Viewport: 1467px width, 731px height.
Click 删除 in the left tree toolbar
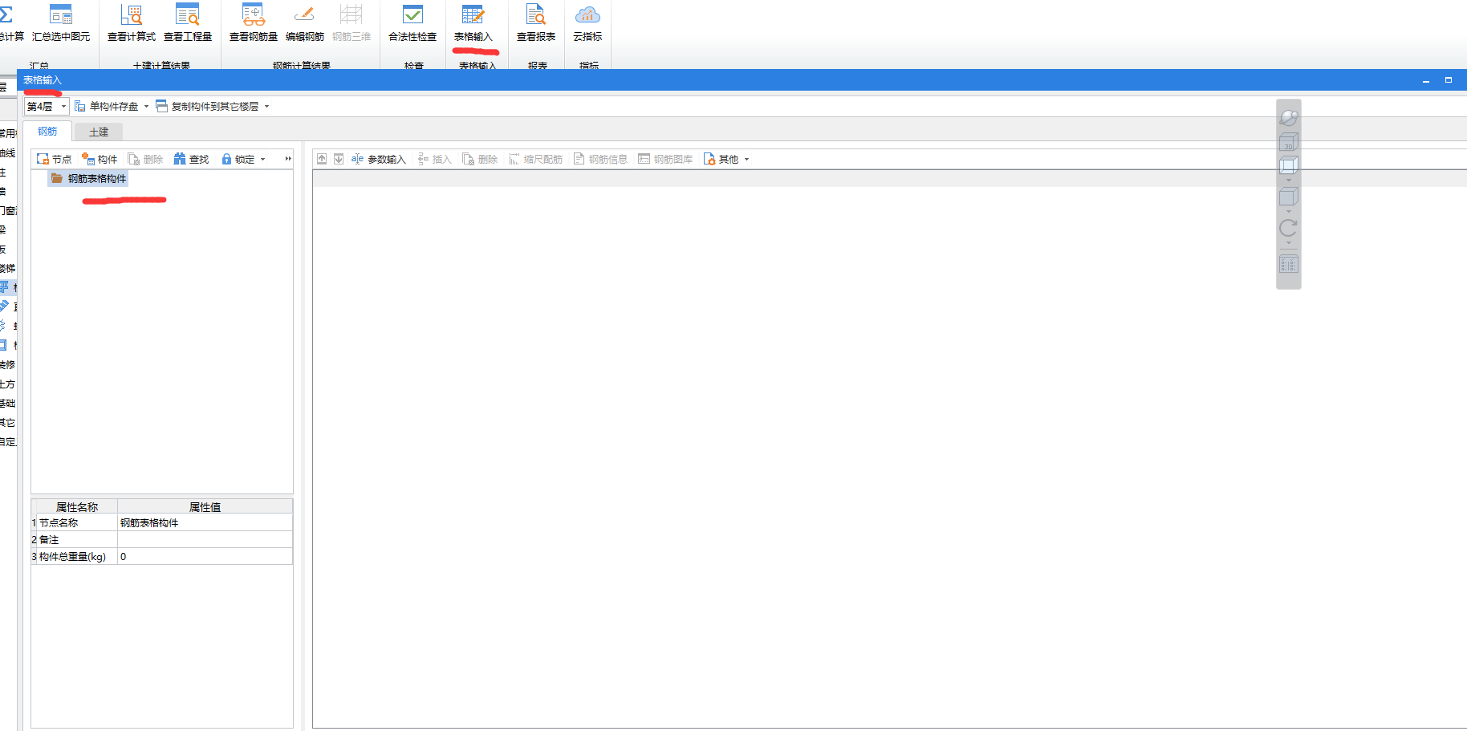tap(146, 159)
